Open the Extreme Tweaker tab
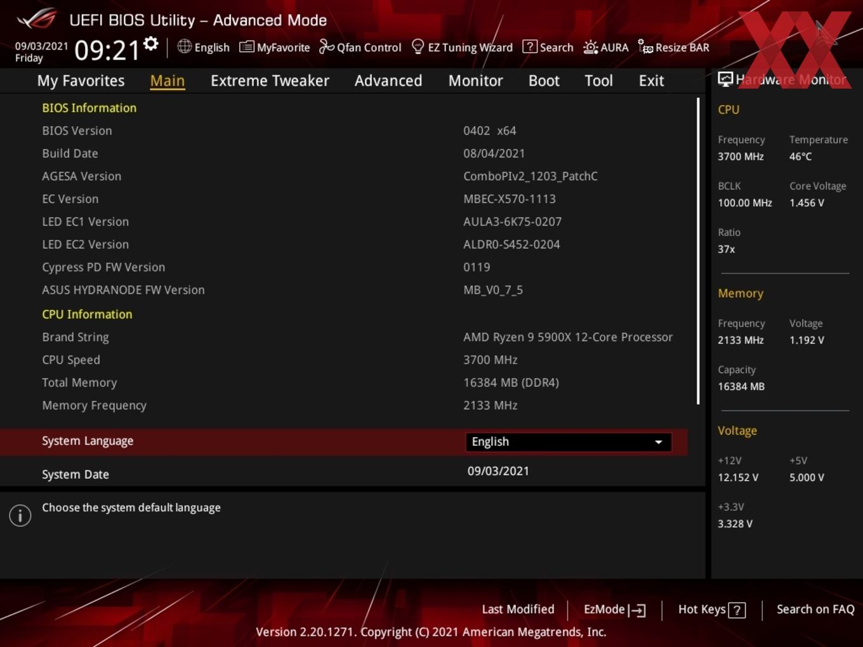Screen dimensions: 863x647 pos(270,81)
